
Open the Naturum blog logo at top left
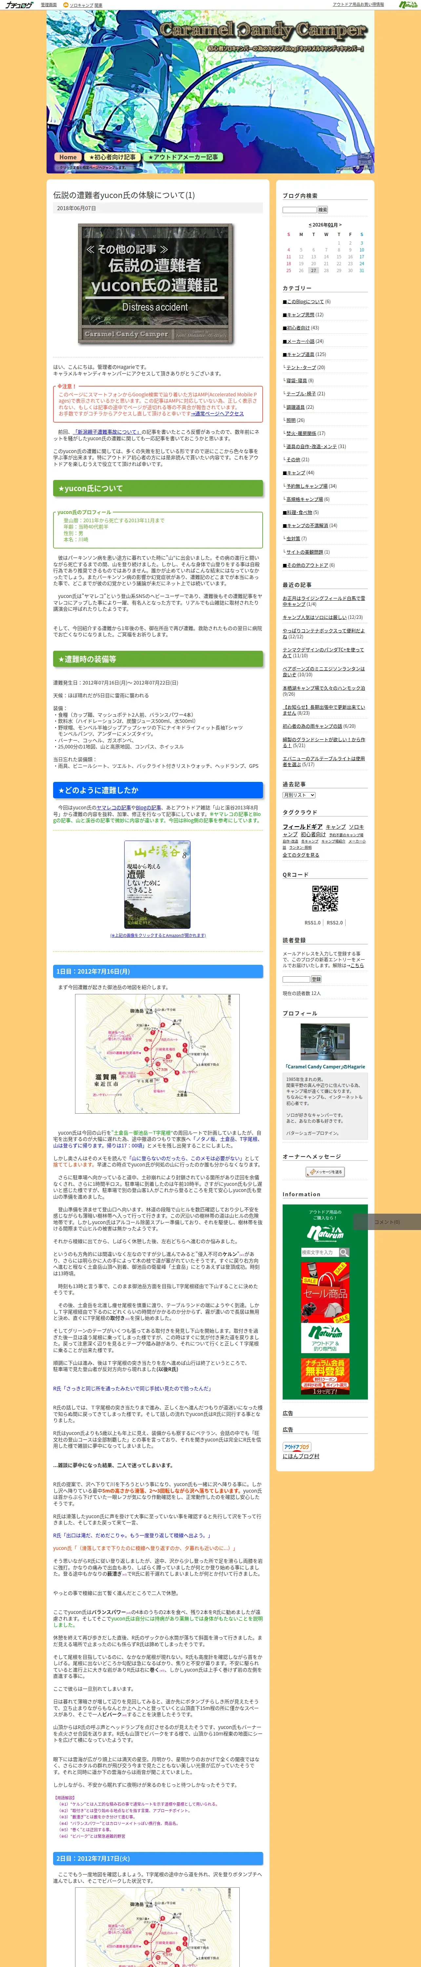pos(19,5)
